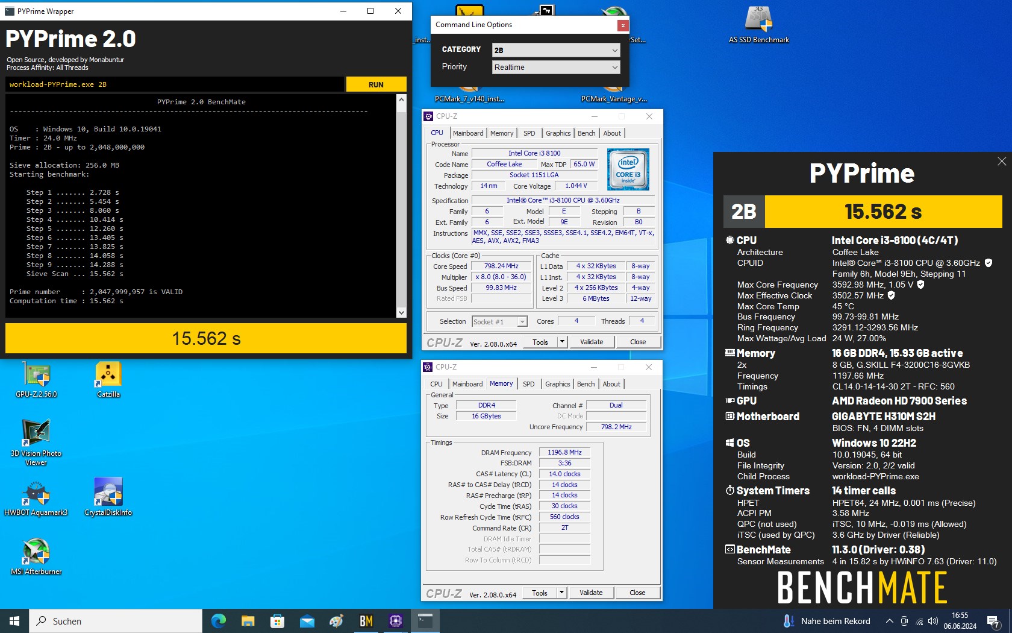Open Socket #1 selection dropdown in CPU-Z
1012x633 pixels.
(x=499, y=321)
